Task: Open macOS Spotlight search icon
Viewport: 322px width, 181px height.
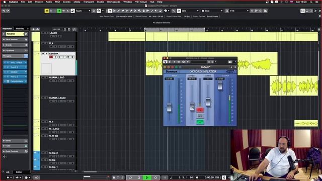Action: point(311,2)
